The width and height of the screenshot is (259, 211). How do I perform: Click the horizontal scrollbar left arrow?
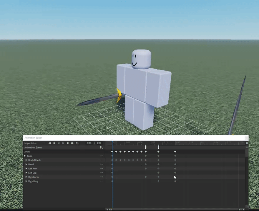click(107, 210)
